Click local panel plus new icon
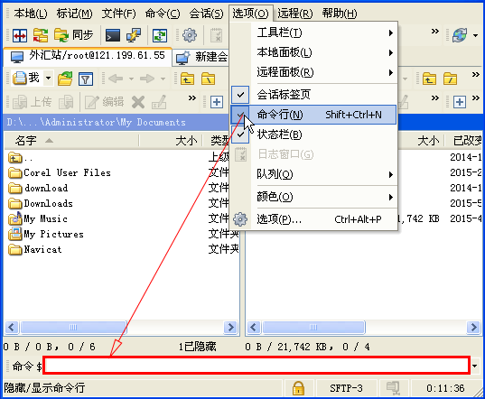Screen dimensions: 485x399 217,102
